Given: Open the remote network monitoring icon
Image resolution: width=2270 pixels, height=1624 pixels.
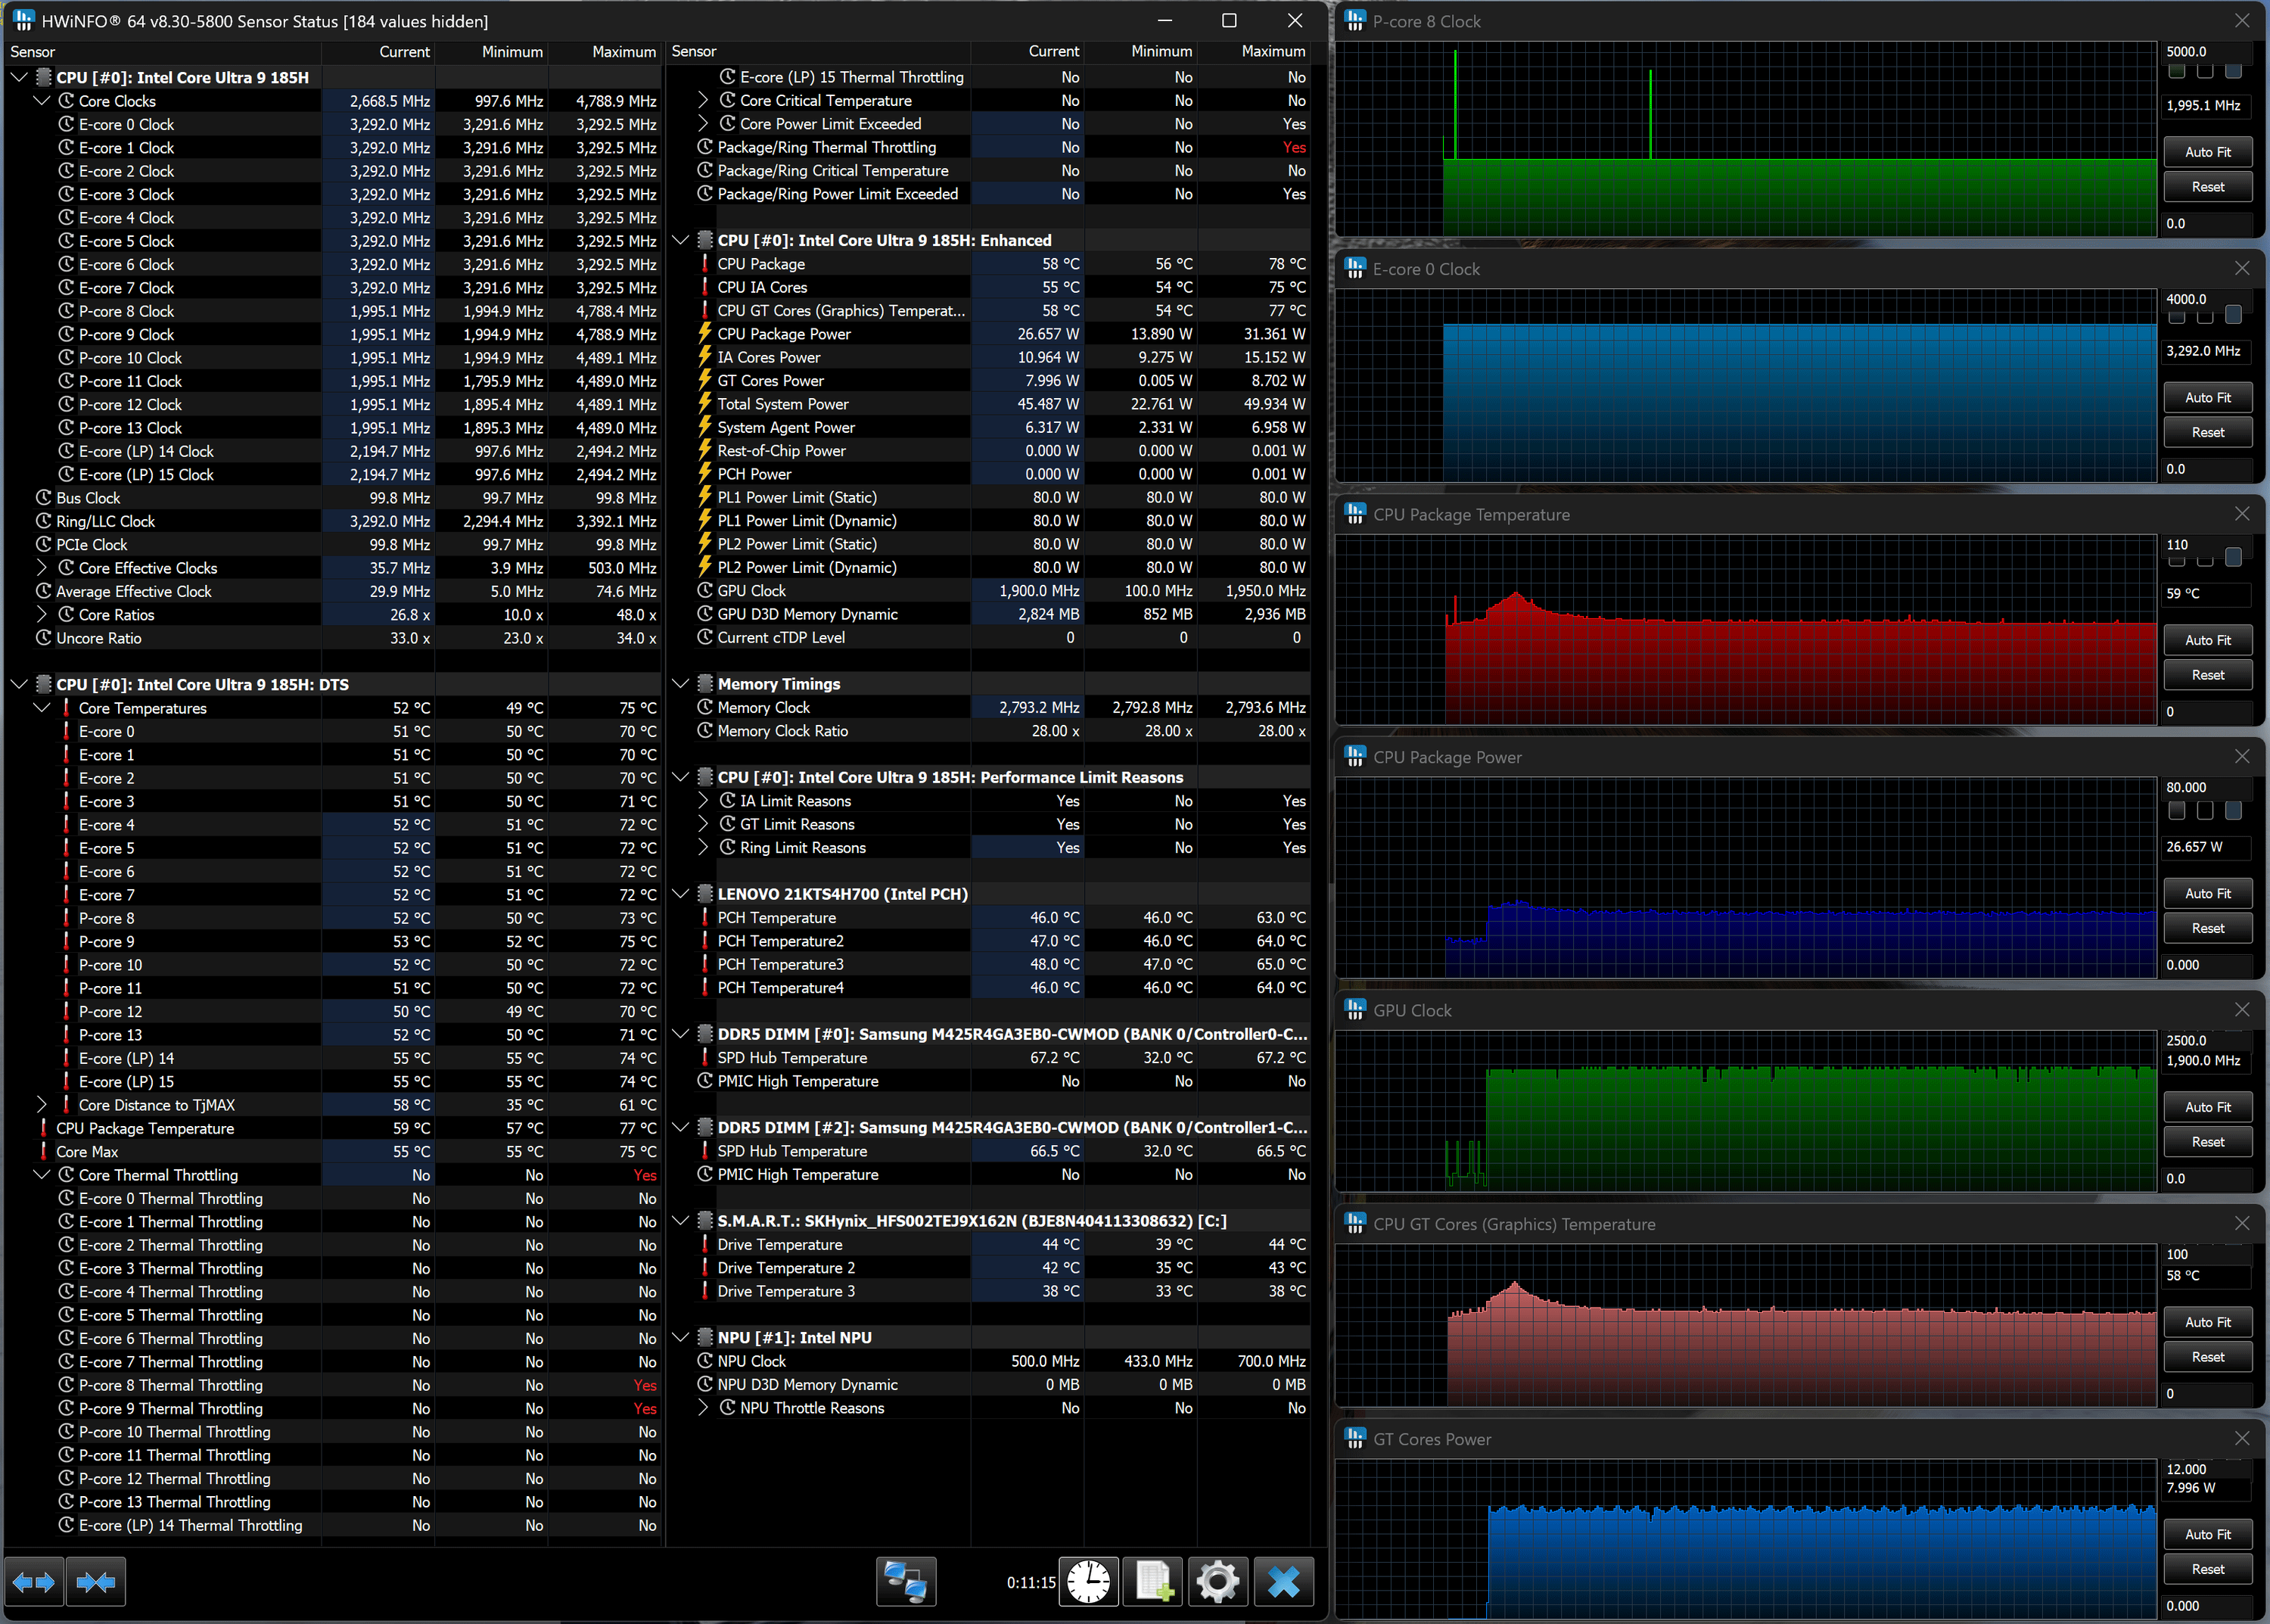Looking at the screenshot, I should pos(906,1582).
